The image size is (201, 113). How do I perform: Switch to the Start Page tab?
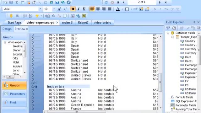pos(14,23)
